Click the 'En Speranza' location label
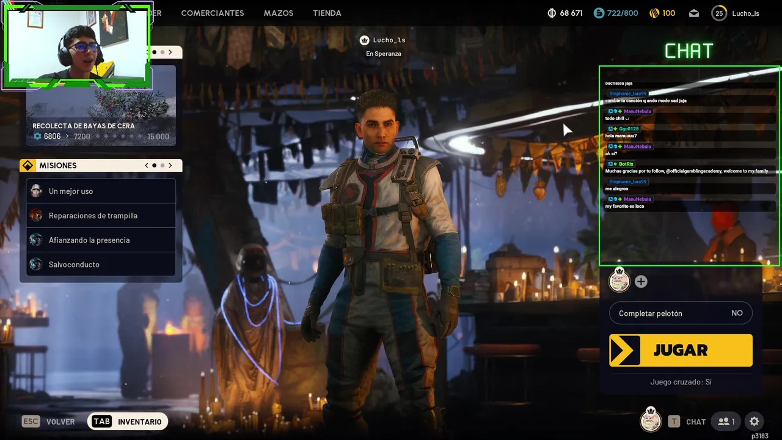Viewport: 782px width, 440px height. [384, 54]
